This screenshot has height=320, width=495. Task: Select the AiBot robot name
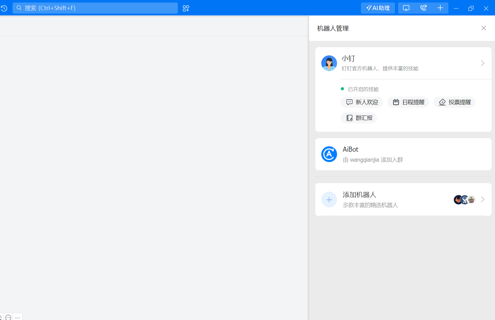351,149
